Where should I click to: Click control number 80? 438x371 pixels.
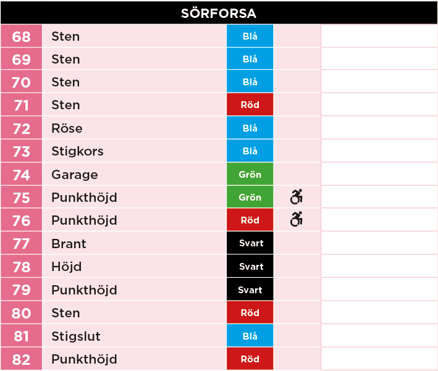coord(21,313)
